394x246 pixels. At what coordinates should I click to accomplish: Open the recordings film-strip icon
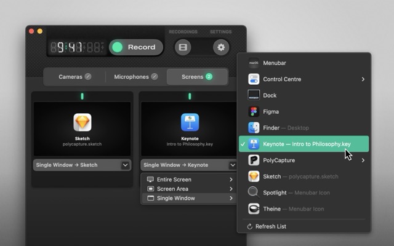point(183,47)
